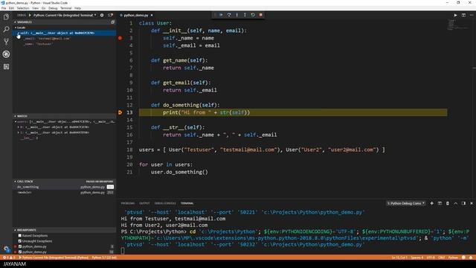This screenshot has width=476, height=268.
Task: Click Step Into in the debug toolbar
Action: click(237, 15)
